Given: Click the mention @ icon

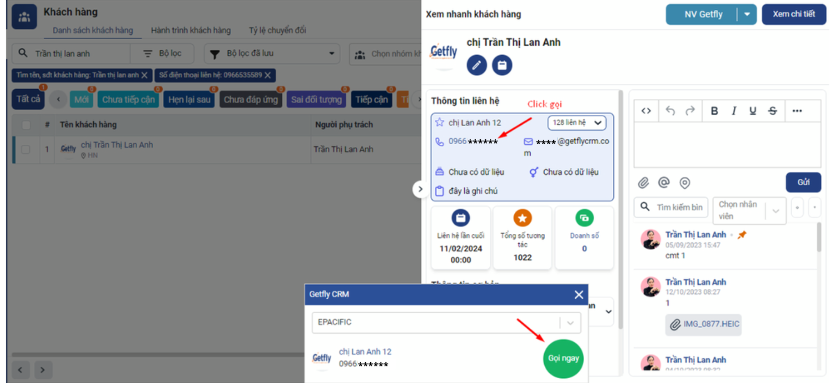Looking at the screenshot, I should (664, 182).
